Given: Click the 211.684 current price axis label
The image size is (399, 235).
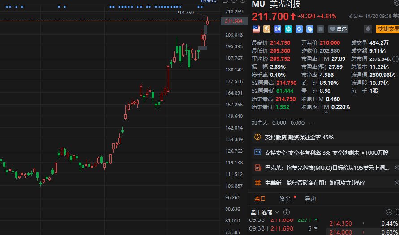Looking at the screenshot, I should point(234,21).
